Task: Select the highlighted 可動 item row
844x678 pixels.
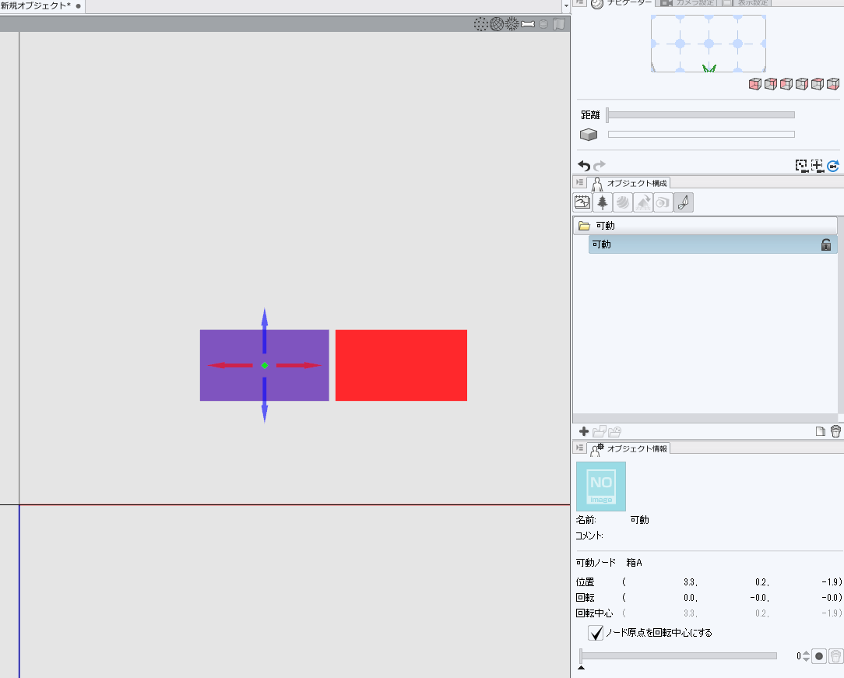Action: 712,244
